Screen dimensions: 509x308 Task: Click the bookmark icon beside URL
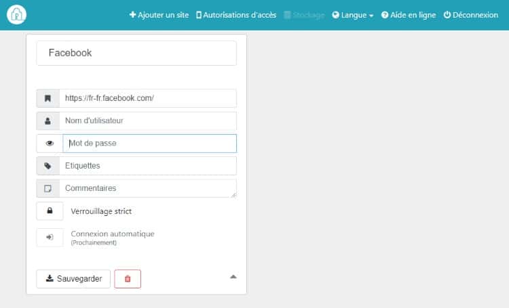coord(48,98)
